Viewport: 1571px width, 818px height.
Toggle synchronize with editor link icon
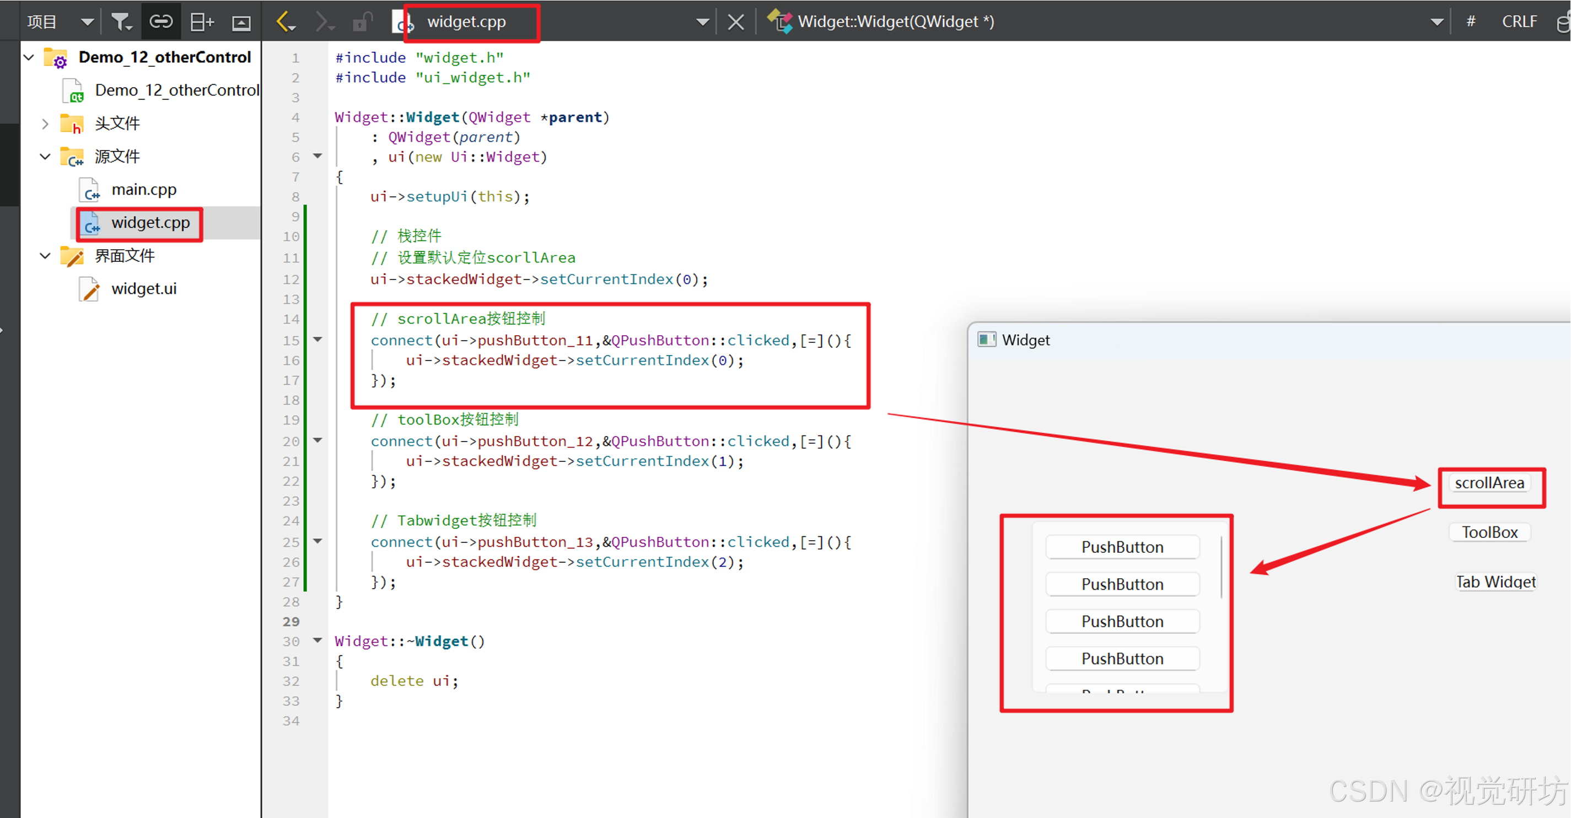pyautogui.click(x=161, y=22)
